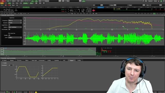
Task: Adjust the Spectrum Frequency stepper
Action: pyautogui.click(x=21, y=20)
